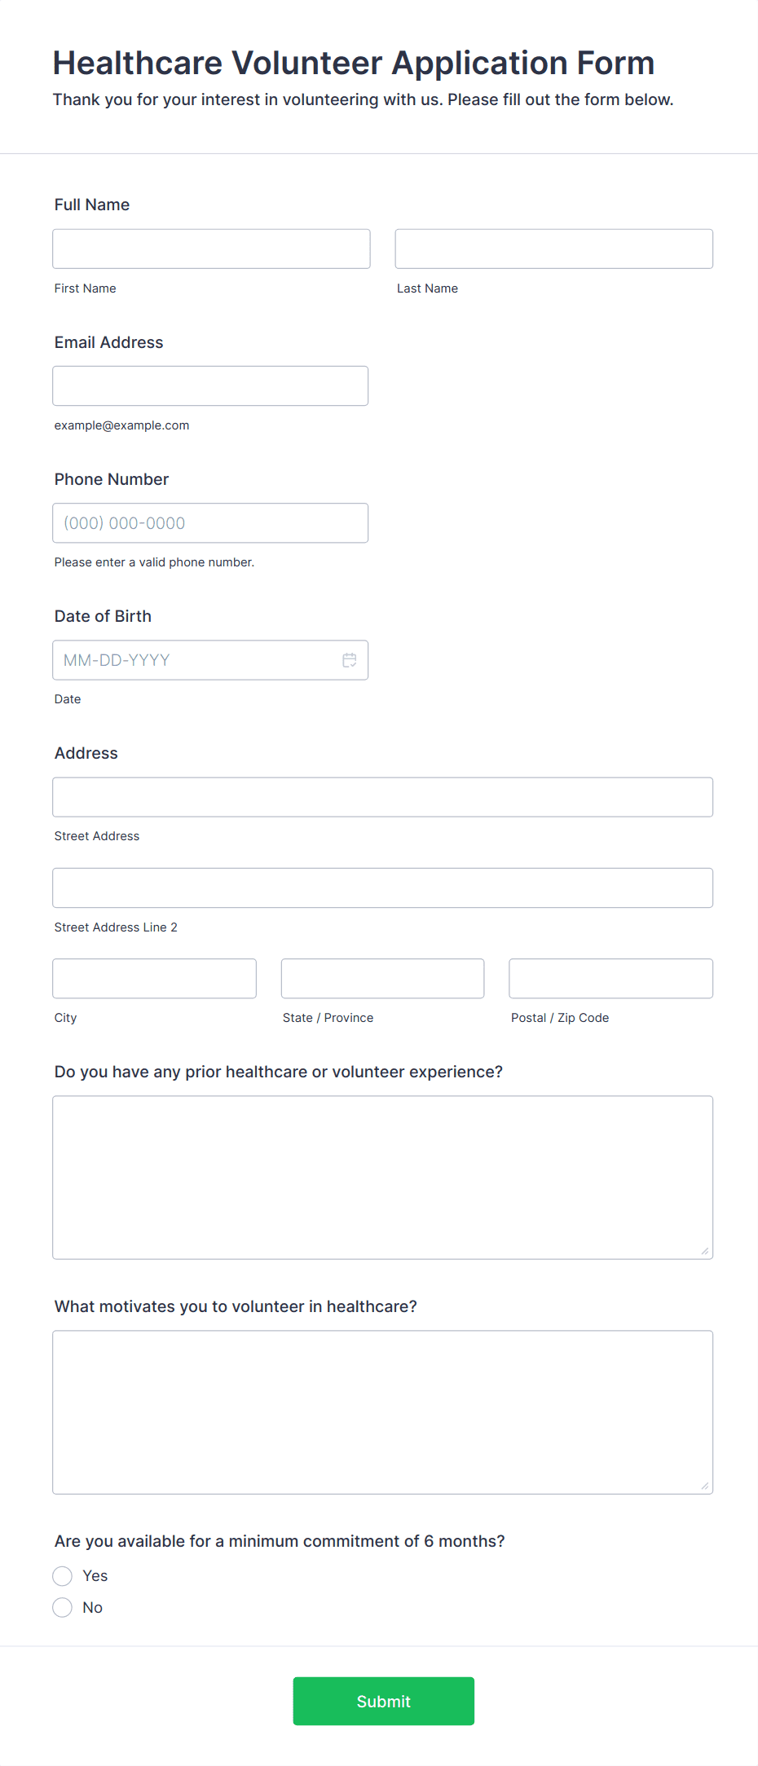Click the prior experience text area

point(381,1174)
